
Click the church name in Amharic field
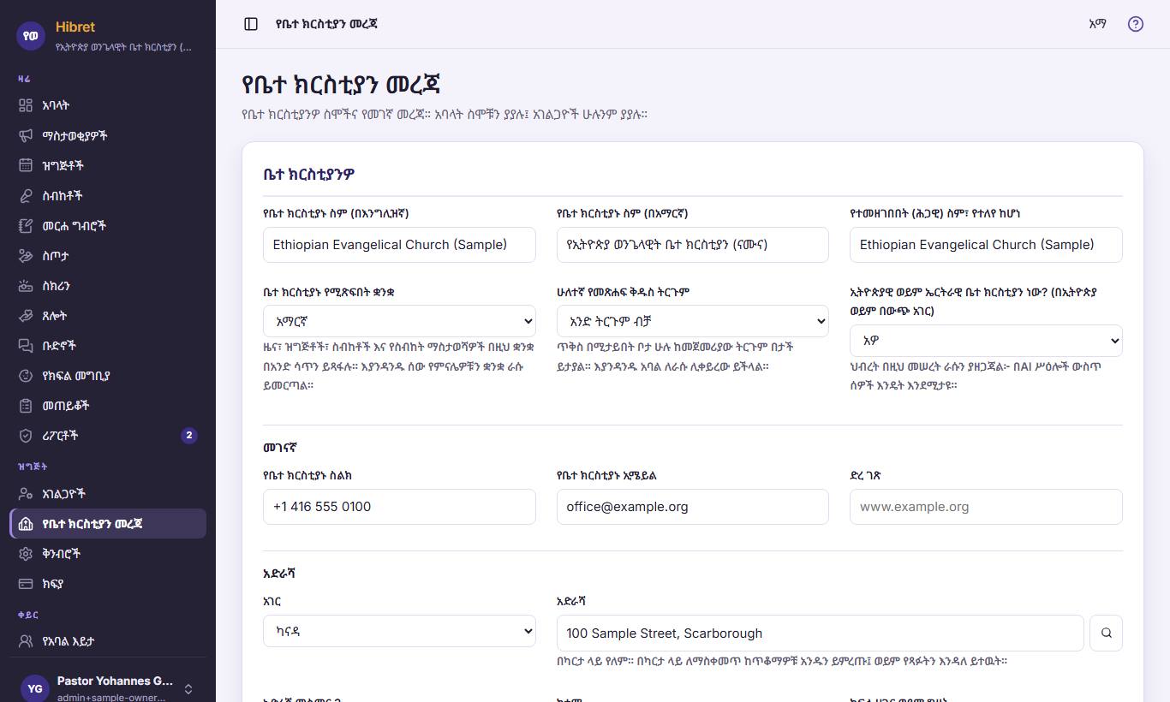click(693, 245)
